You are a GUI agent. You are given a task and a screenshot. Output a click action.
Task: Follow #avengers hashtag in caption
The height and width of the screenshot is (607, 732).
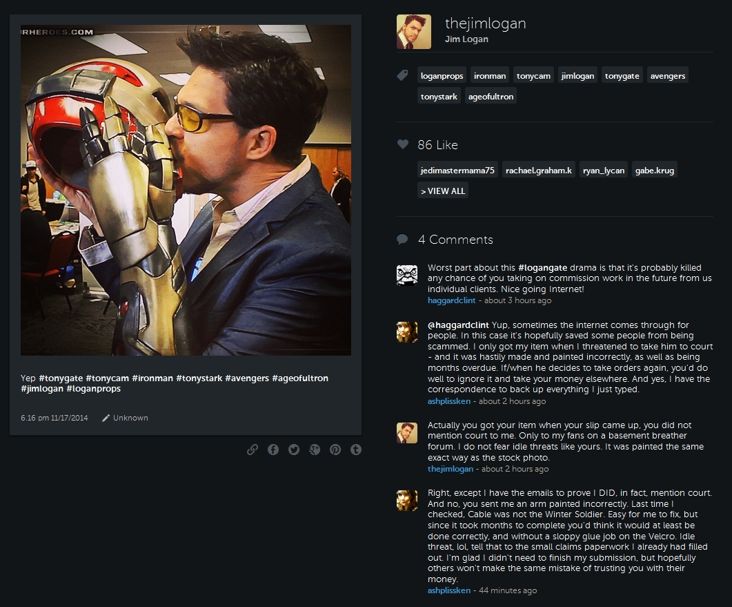pyautogui.click(x=247, y=378)
